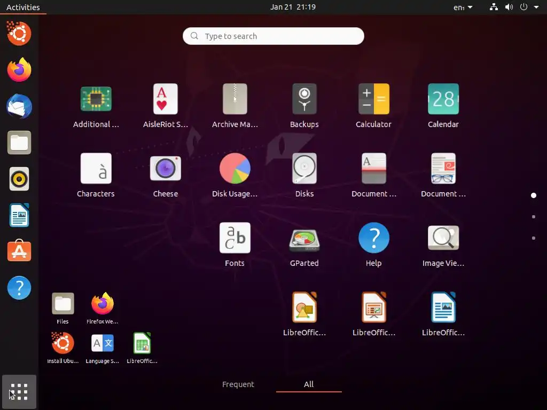Click the power icon in the top bar
Image resolution: width=547 pixels, height=410 pixels.
point(523,7)
